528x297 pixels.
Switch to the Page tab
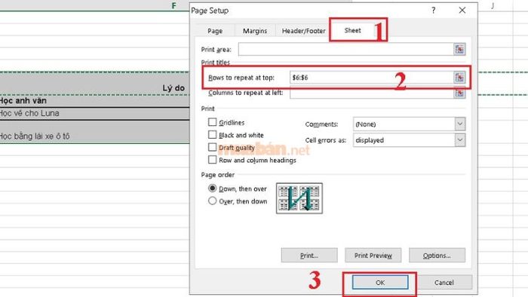[x=215, y=31]
